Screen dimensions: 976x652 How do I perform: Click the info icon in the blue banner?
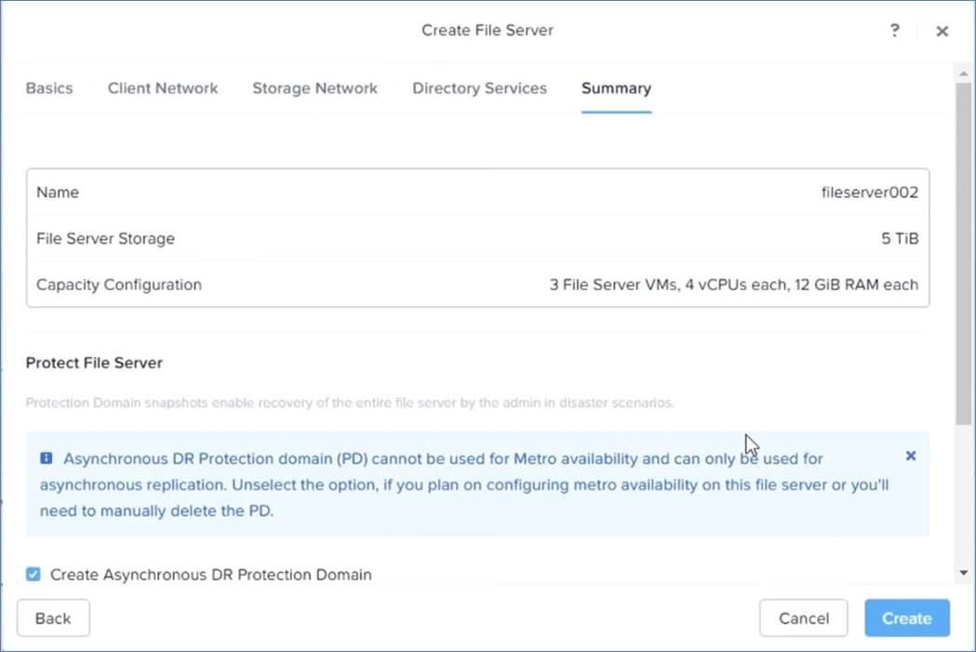47,459
